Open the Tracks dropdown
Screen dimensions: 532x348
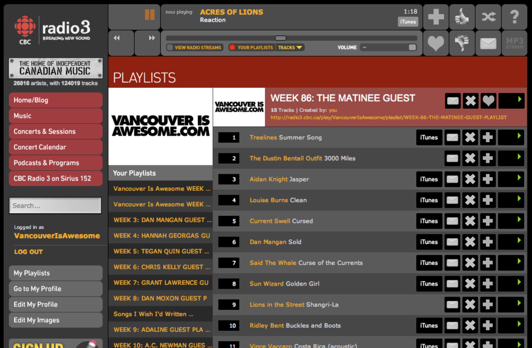[290, 48]
